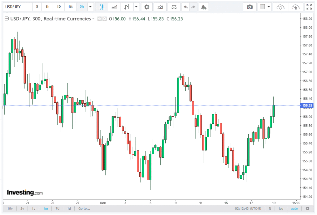Open the indicators icon

coord(160,6)
